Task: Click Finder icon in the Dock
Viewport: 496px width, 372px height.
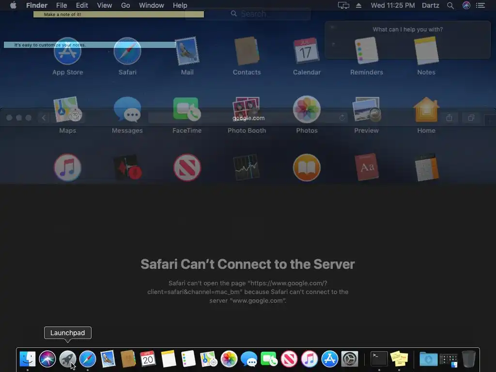Action: click(x=28, y=359)
